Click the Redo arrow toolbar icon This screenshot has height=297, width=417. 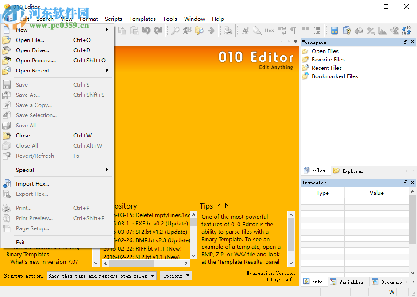[158, 30]
